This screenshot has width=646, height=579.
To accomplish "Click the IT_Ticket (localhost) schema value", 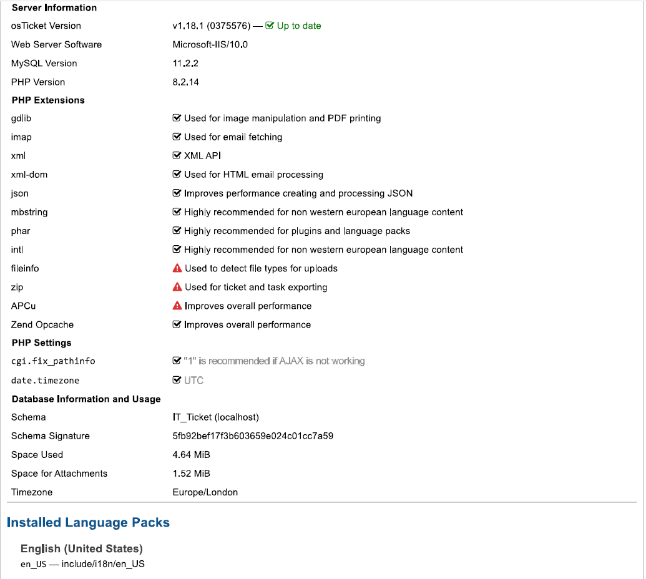I will [215, 417].
